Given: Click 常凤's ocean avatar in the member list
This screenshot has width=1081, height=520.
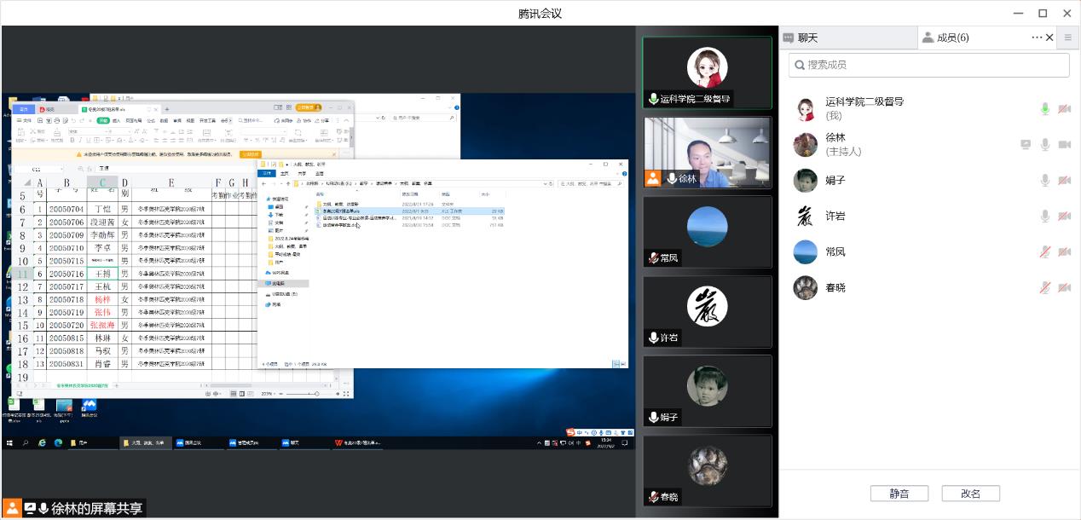Looking at the screenshot, I should (x=805, y=252).
